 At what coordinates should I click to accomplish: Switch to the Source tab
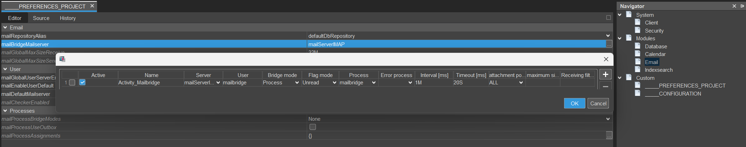pos(41,18)
